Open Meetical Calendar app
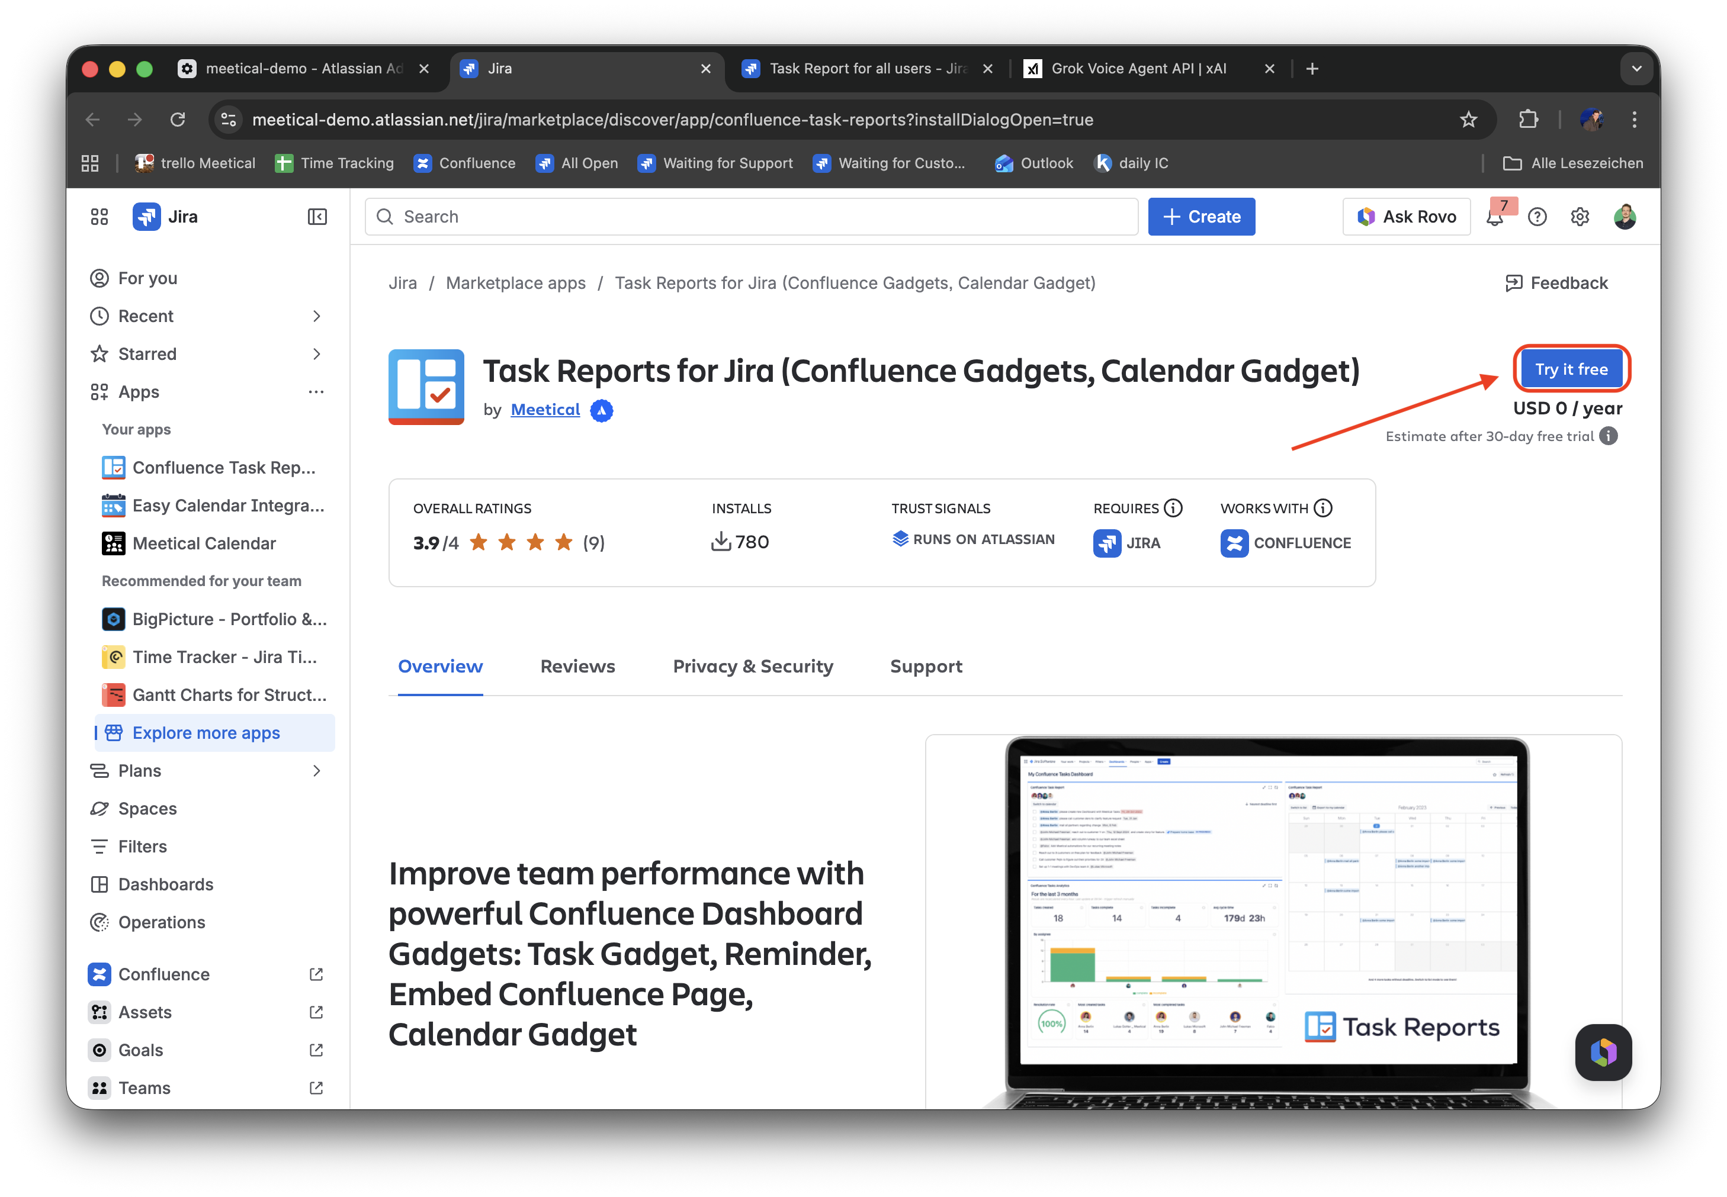Viewport: 1727px width, 1197px height. (x=214, y=543)
